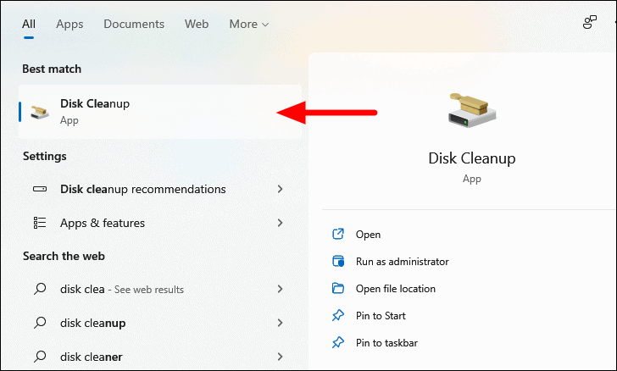Expand the Apps & features chevron arrow
The height and width of the screenshot is (371, 617).
coord(281,223)
